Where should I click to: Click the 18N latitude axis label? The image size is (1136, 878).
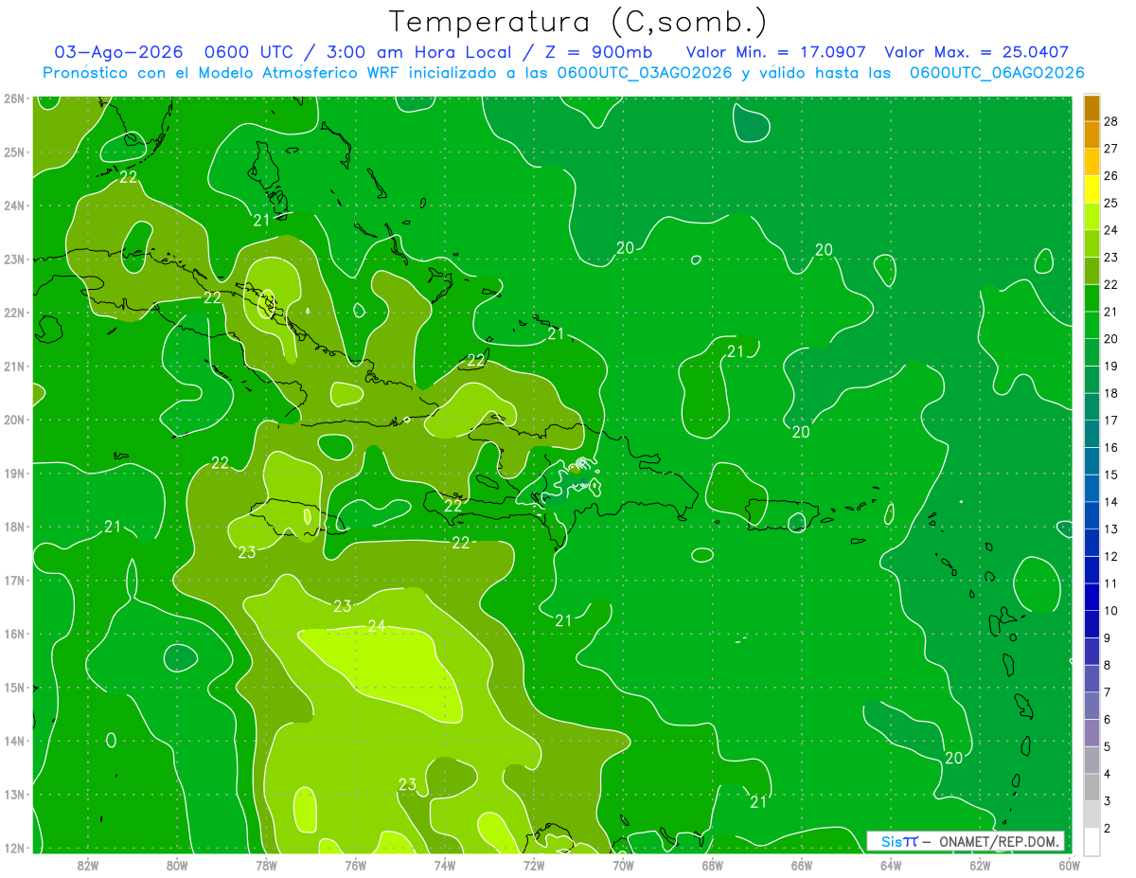pyautogui.click(x=13, y=527)
